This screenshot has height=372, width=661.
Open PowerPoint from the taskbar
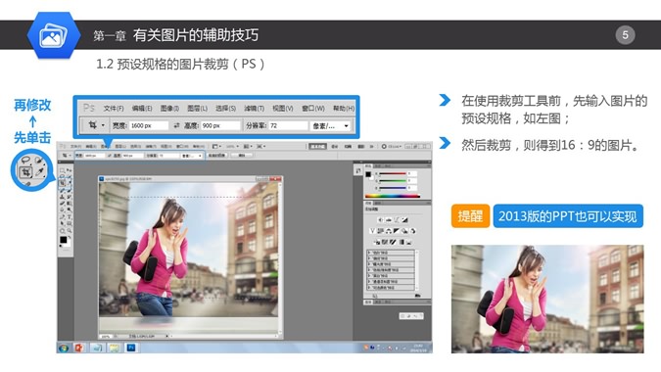tap(79, 348)
